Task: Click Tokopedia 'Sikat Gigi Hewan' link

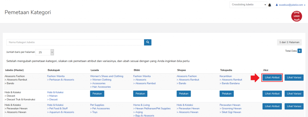Action: (x=230, y=112)
